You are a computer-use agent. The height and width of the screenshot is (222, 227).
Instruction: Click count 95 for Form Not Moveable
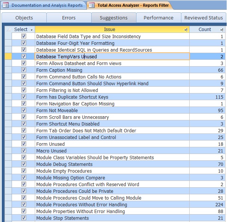[x=221, y=110]
